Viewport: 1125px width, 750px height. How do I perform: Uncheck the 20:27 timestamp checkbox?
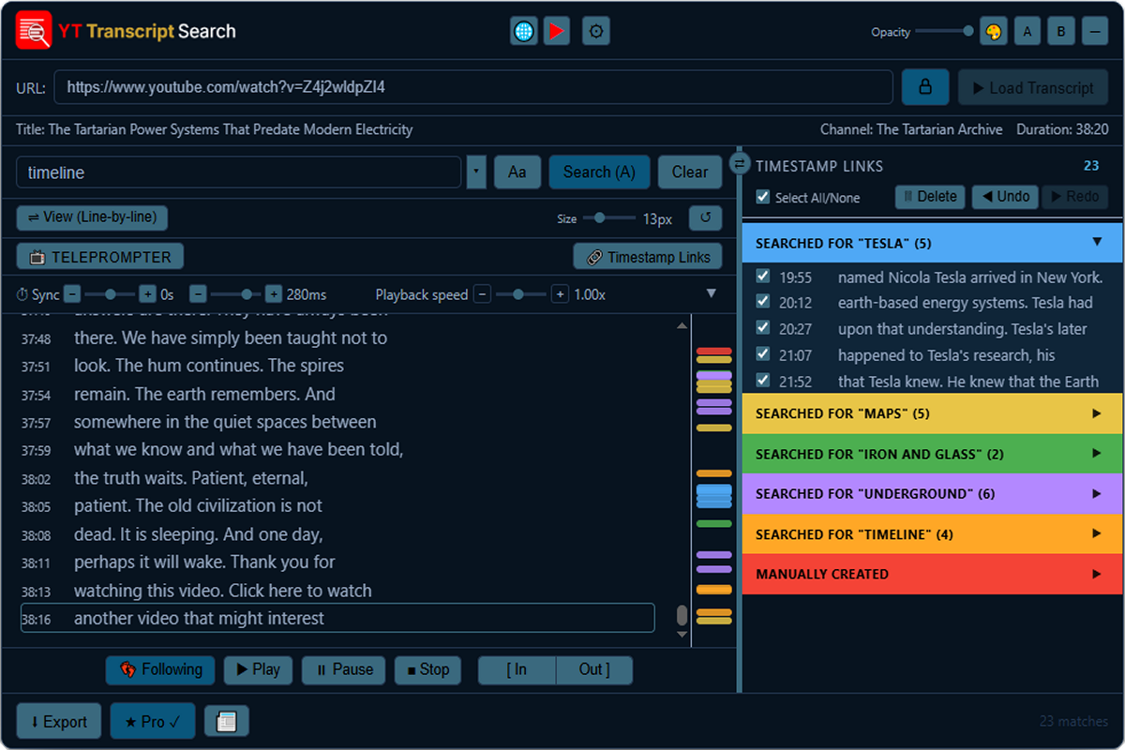[x=763, y=328]
